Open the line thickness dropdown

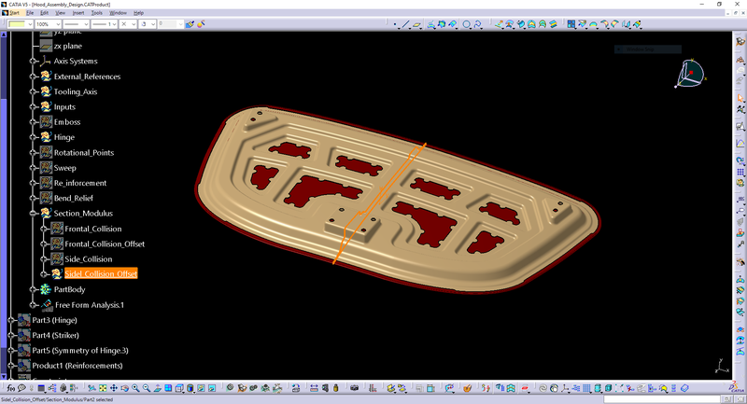(x=77, y=24)
